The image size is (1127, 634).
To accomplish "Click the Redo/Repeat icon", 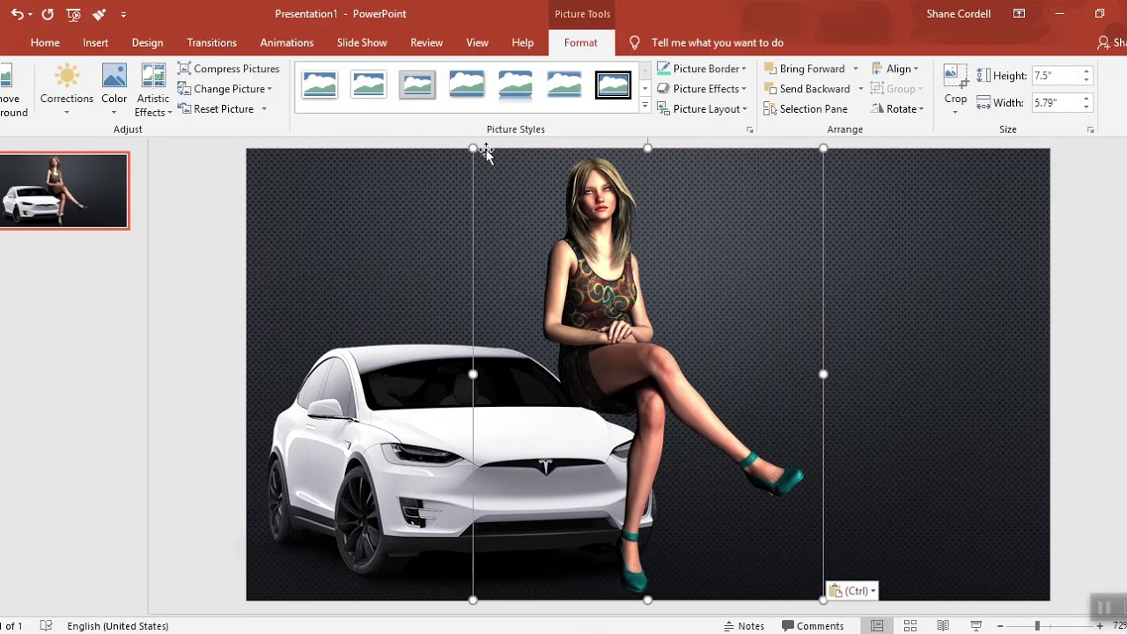I will point(48,14).
